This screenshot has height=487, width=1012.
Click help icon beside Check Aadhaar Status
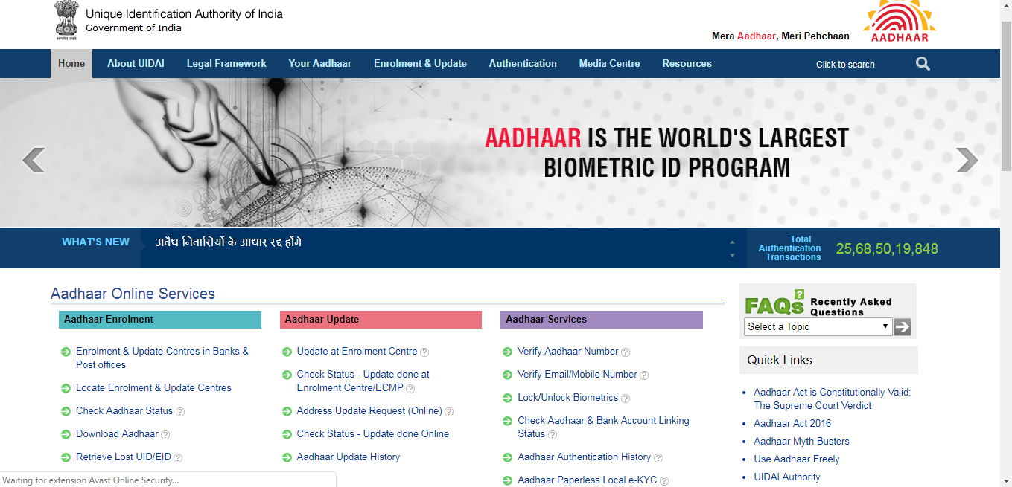click(180, 411)
